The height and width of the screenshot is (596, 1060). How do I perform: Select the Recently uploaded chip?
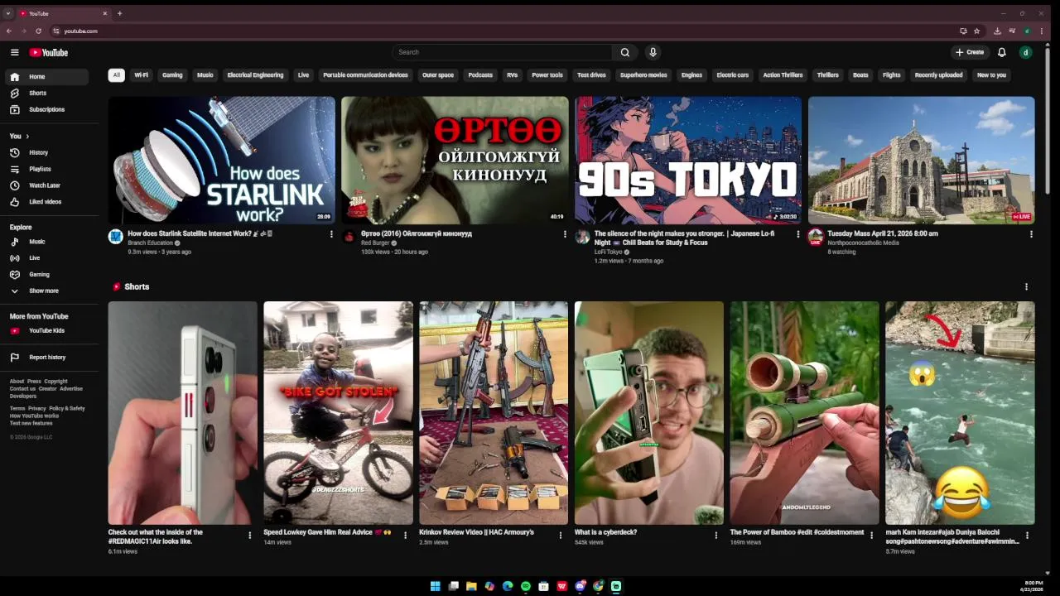(x=938, y=75)
